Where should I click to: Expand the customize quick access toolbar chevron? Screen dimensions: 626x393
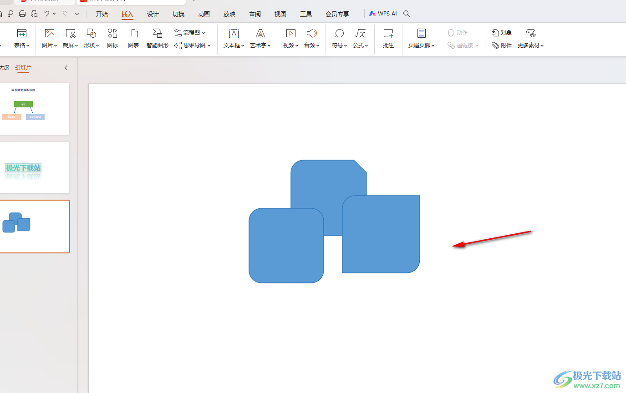[x=77, y=14]
